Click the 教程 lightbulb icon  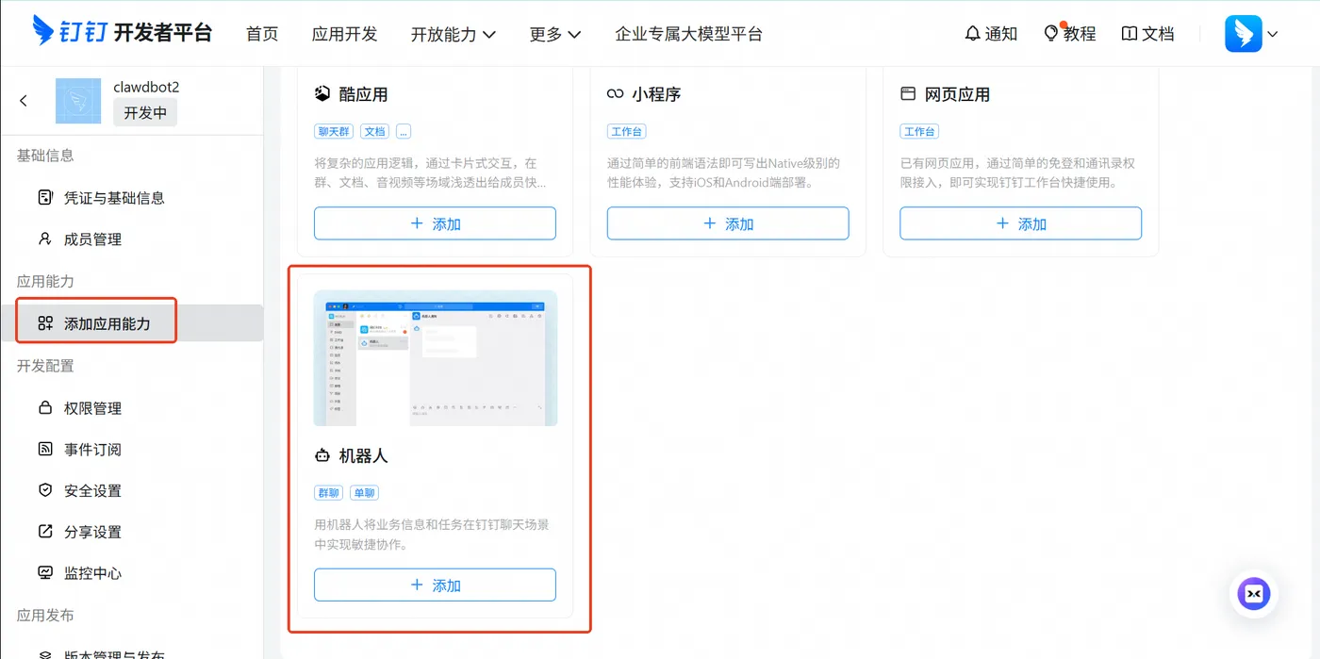1051,33
